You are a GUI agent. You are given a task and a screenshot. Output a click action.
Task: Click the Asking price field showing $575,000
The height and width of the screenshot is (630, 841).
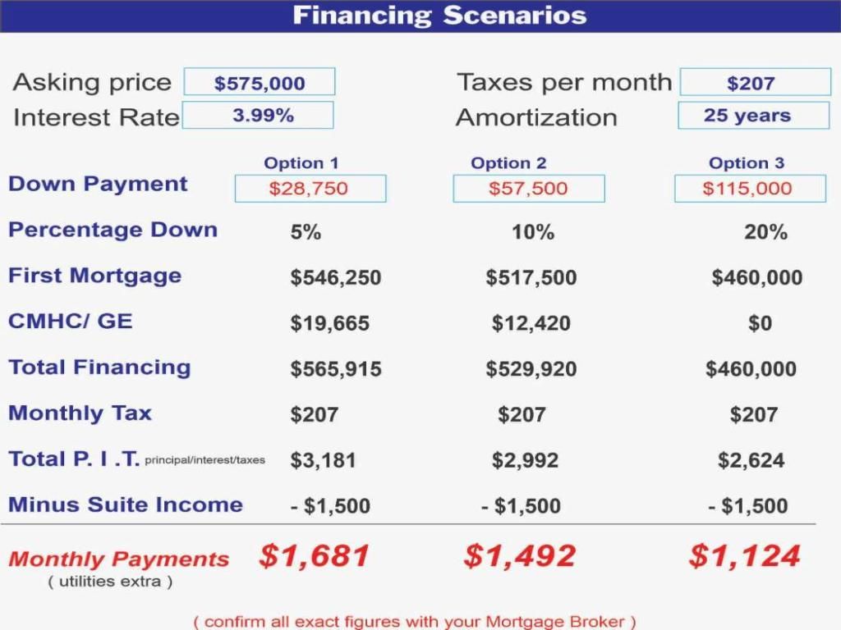260,82
